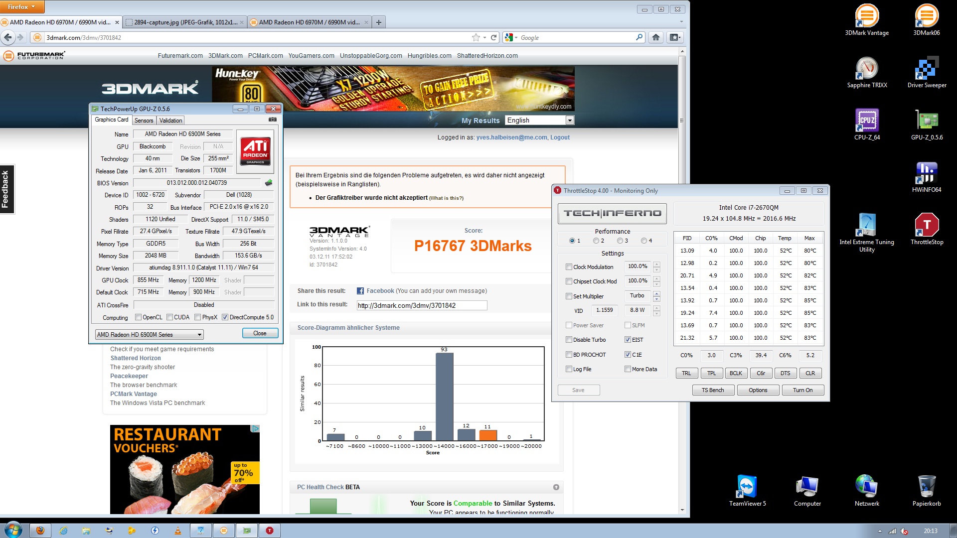Click Close button in GPU-Z
This screenshot has height=538, width=957.
[x=260, y=333]
